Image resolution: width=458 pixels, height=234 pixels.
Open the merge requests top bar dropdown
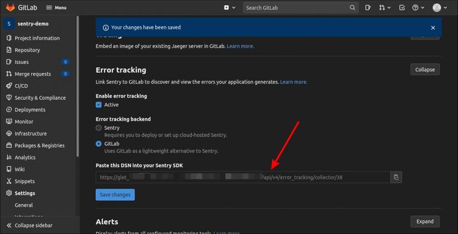(x=385, y=8)
